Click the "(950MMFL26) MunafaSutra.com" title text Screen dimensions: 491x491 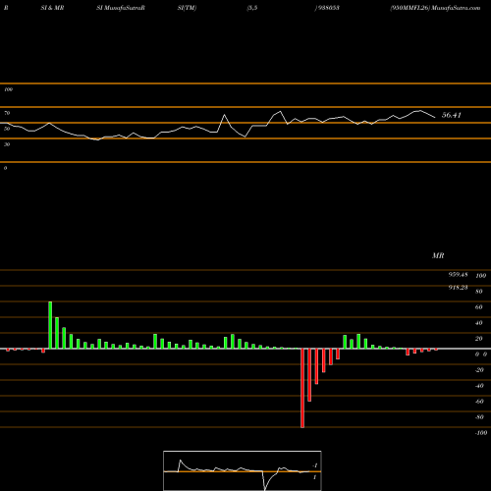[435, 8]
